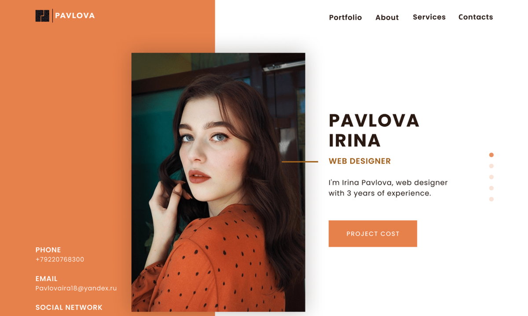Click the PAVLOVA IRINA heading

point(374,130)
